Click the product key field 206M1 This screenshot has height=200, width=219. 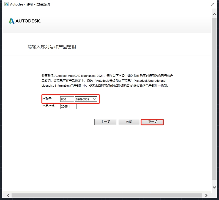click(x=69, y=106)
